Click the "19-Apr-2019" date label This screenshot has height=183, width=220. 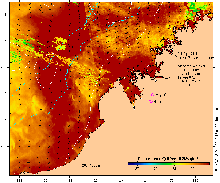189,54
